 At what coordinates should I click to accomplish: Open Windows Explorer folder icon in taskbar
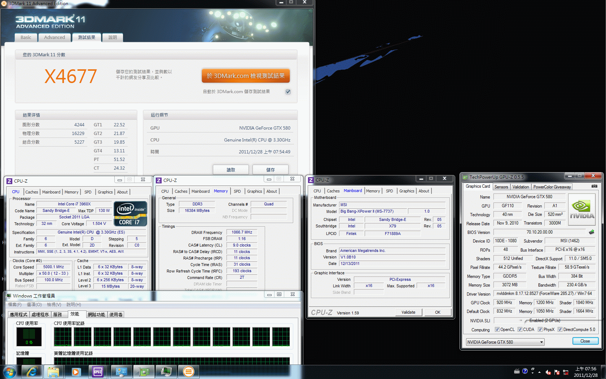[53, 372]
